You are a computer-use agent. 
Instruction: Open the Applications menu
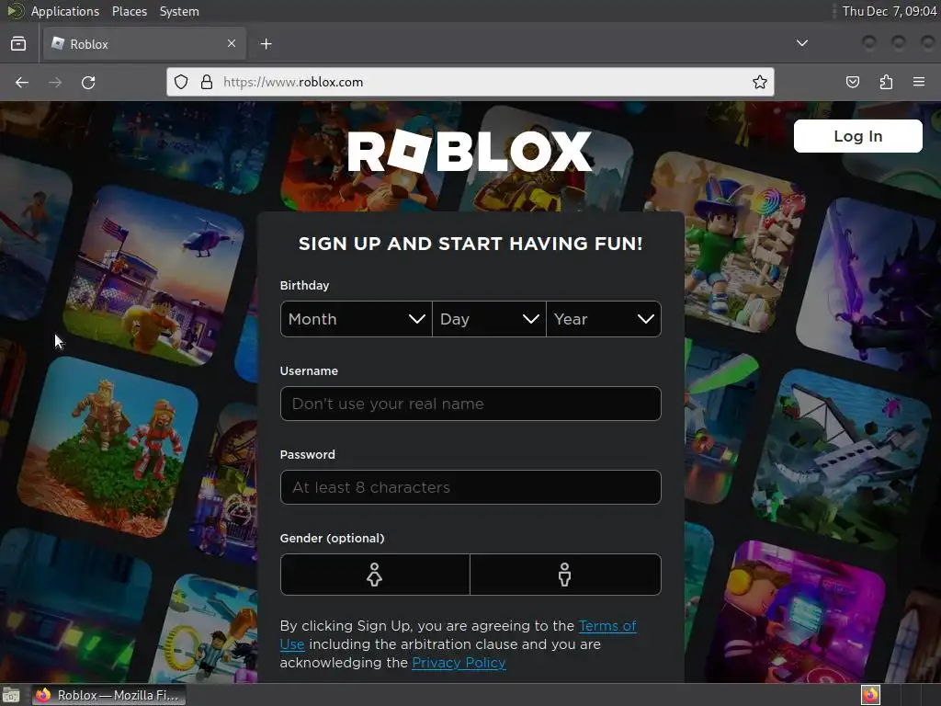point(65,11)
